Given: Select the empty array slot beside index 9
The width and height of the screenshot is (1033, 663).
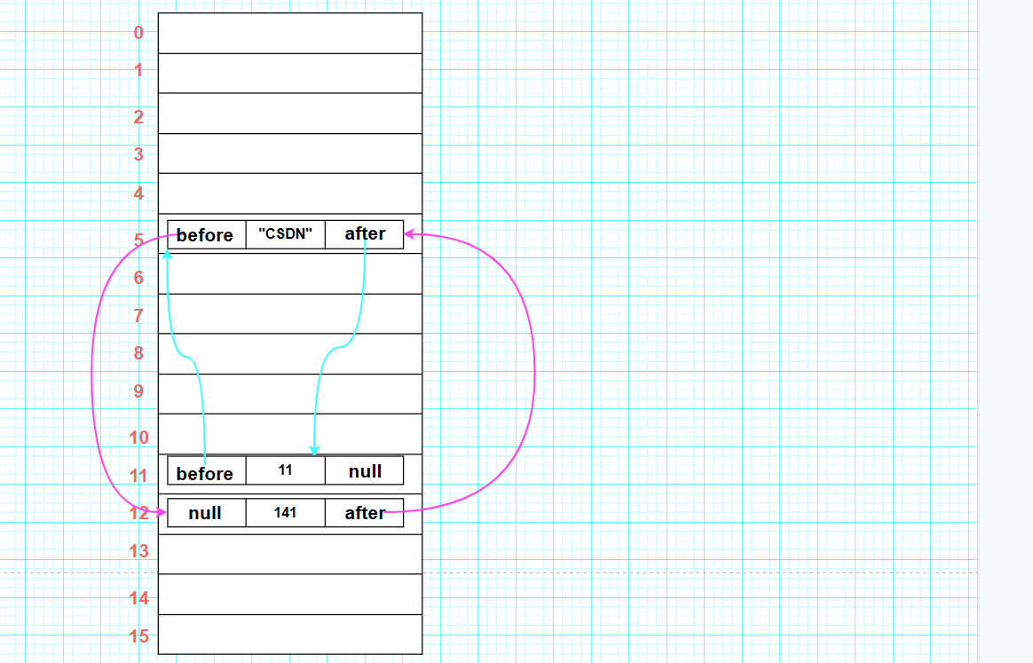Looking at the screenshot, I should point(290,394).
